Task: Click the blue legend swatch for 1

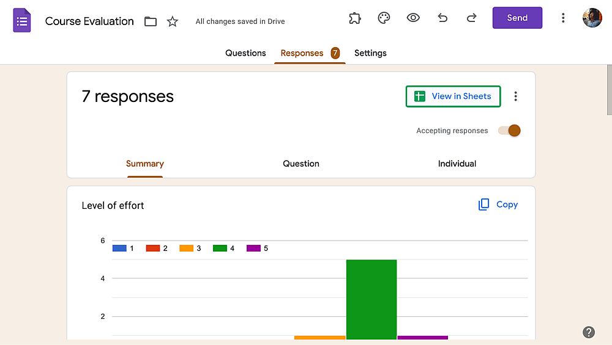Action: pyautogui.click(x=119, y=249)
